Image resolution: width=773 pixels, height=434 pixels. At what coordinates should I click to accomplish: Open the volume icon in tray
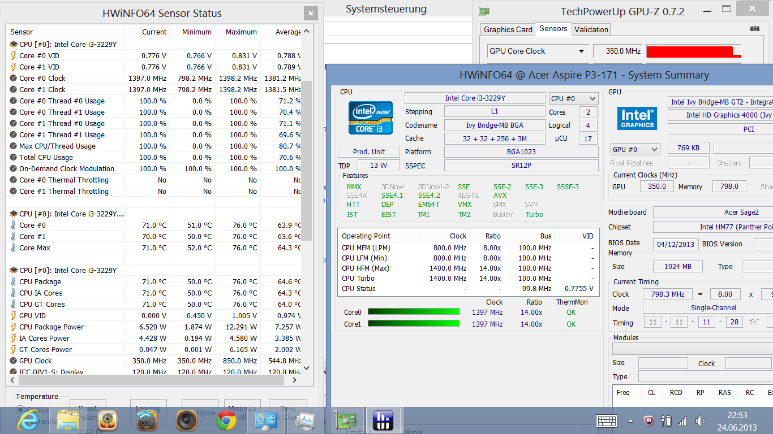coord(700,421)
